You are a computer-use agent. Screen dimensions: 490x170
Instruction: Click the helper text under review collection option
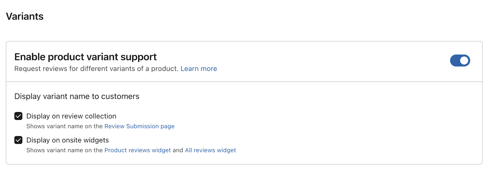(x=64, y=126)
